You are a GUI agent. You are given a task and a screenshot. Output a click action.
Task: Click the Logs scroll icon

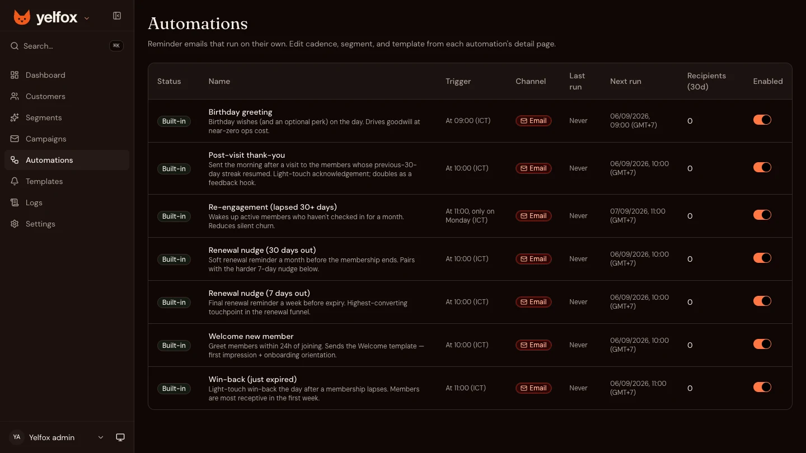[15, 202]
